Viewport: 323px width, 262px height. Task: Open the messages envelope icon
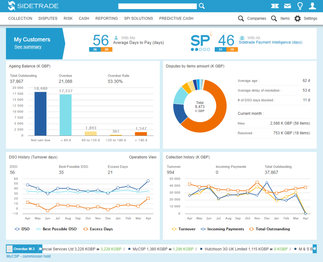pos(287,6)
